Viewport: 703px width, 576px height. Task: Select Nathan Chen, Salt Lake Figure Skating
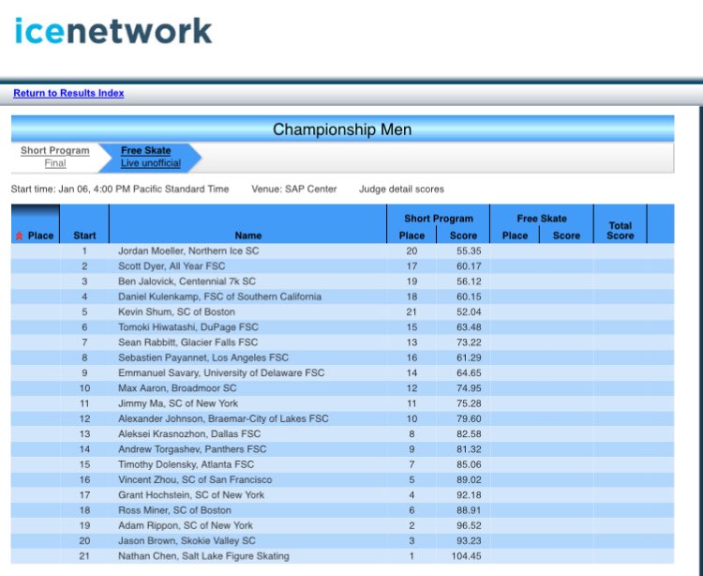[203, 555]
